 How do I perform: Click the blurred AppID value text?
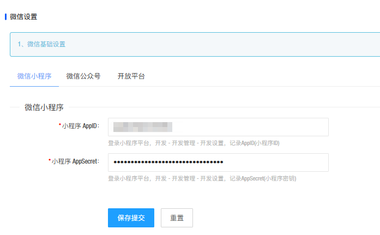click(142, 127)
